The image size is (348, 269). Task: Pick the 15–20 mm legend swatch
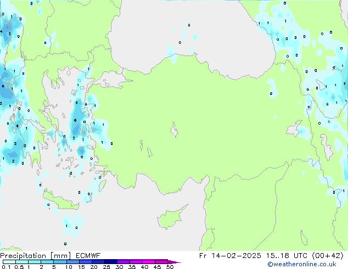85,262
